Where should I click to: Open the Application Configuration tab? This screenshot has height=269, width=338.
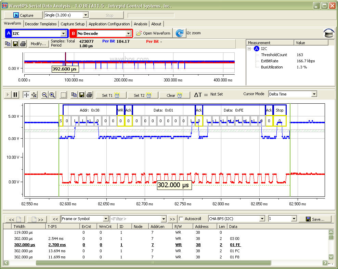point(109,24)
